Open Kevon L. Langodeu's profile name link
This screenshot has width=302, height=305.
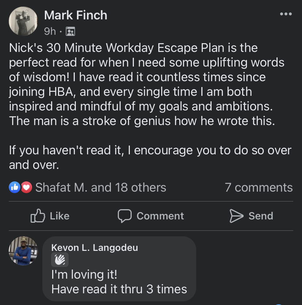[x=94, y=248]
